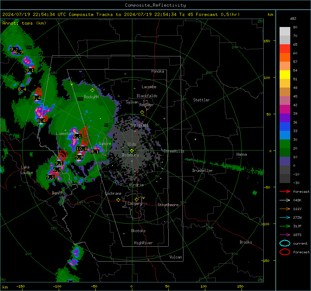Click the 9.9 storm top label

click(79, 157)
